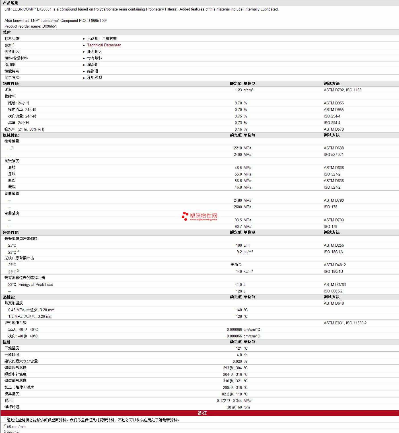This screenshot has height=433, width=399.
Task: Select the test method 'ASTM D792, ISO 1183'
Action: click(343, 90)
